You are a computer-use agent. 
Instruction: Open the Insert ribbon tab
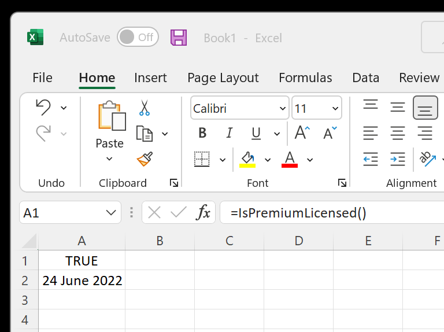[150, 78]
